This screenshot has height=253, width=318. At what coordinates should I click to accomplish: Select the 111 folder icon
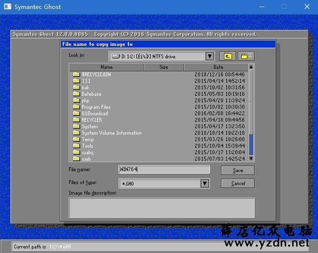tap(76, 81)
